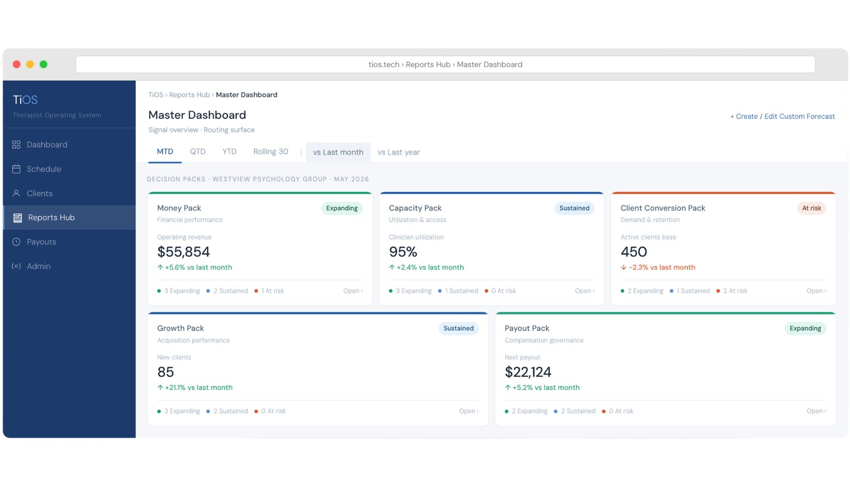Click the Capacity Pack title
This screenshot has height=489, width=850.
pyautogui.click(x=415, y=208)
